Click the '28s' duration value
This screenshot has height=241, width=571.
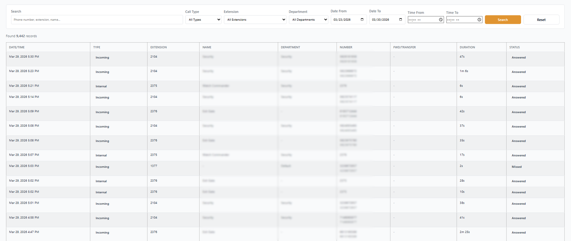coord(462,181)
